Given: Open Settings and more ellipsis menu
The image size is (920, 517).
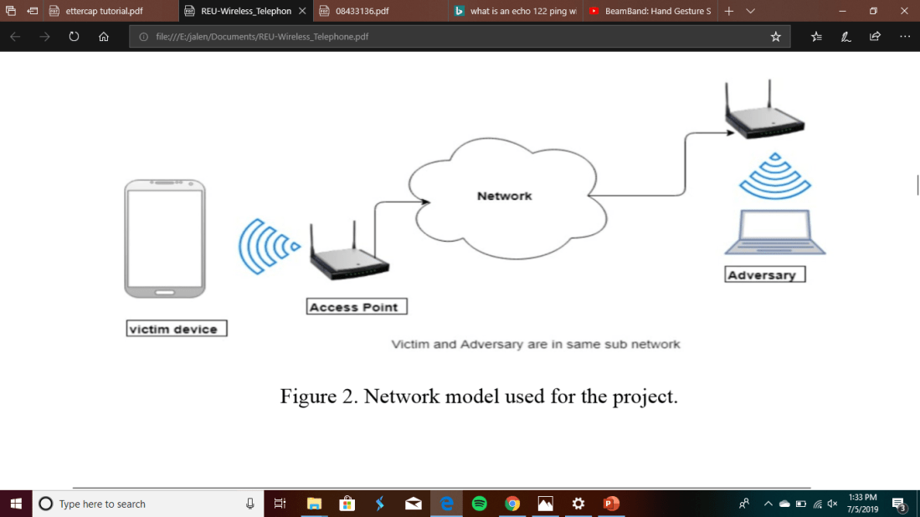Looking at the screenshot, I should [x=905, y=37].
